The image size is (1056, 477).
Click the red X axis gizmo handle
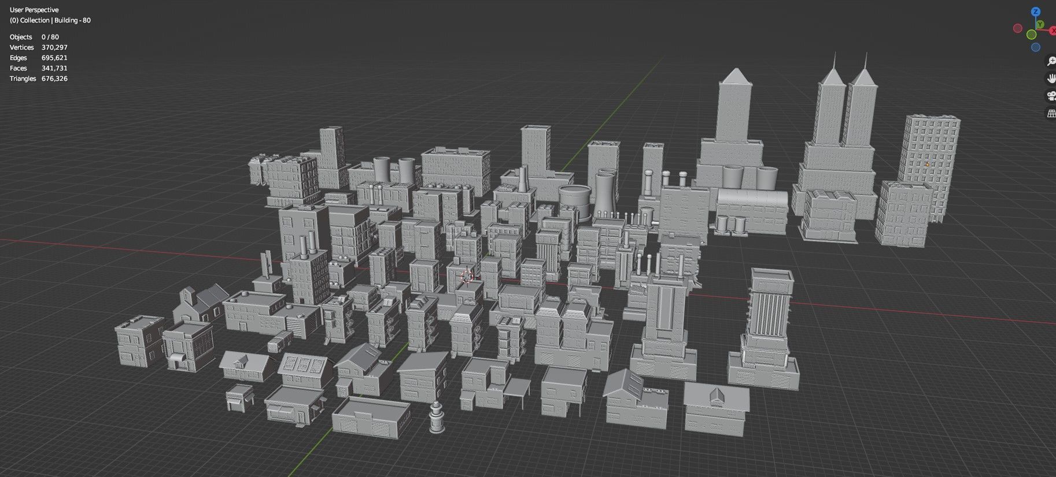tap(1053, 31)
